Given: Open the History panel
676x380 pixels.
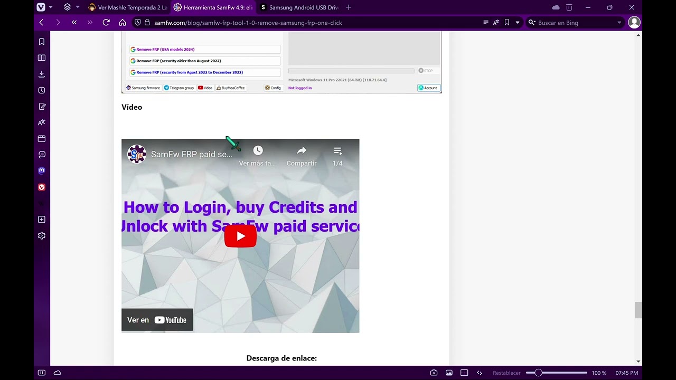Looking at the screenshot, I should pyautogui.click(x=42, y=90).
